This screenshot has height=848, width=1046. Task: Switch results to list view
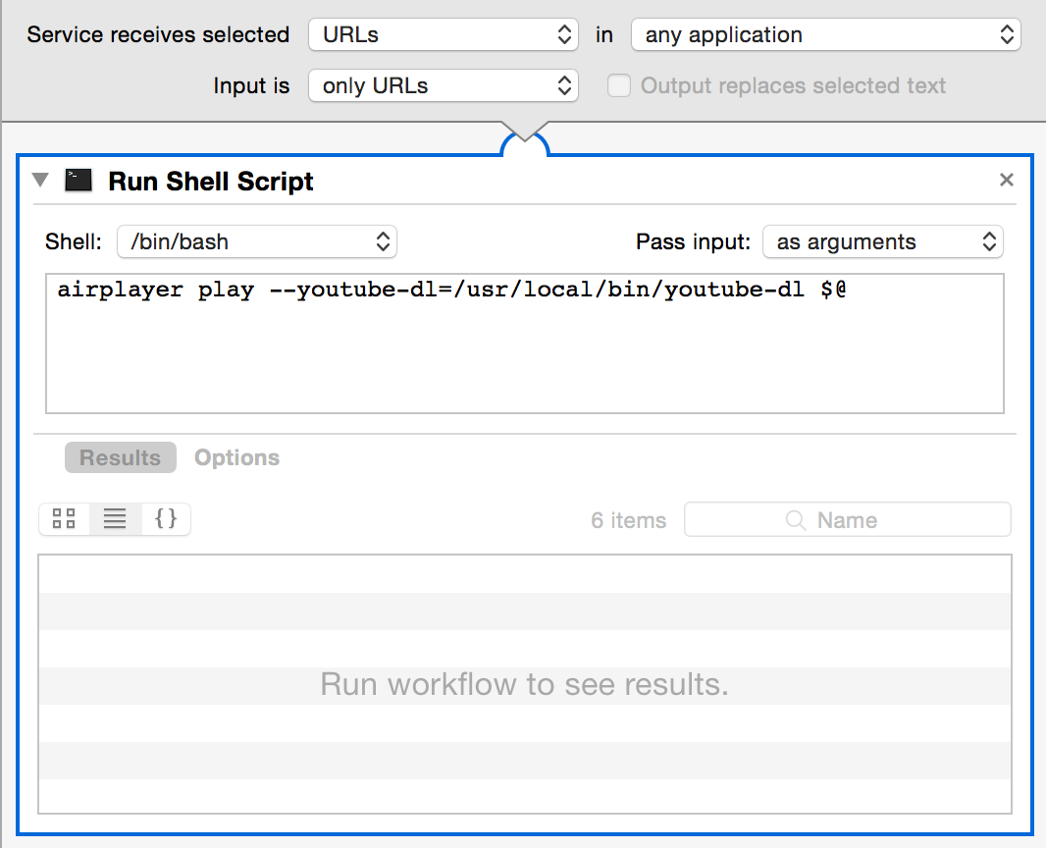[x=115, y=519]
